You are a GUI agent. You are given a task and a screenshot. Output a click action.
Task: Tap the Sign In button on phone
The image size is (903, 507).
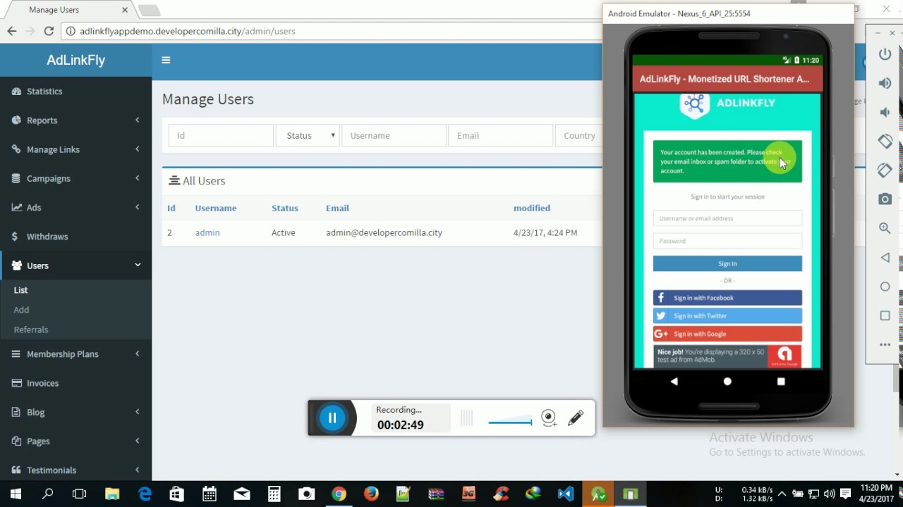[727, 263]
